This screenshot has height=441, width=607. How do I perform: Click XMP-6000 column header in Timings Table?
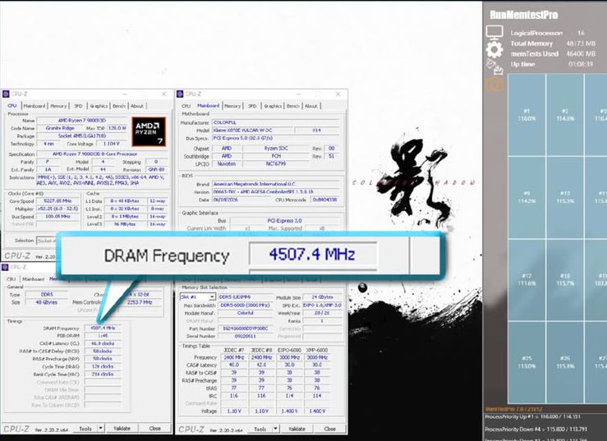[x=317, y=350]
